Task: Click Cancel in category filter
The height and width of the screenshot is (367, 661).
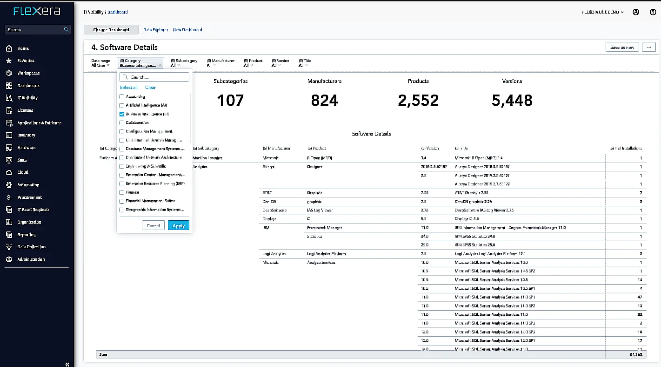Action: [x=153, y=225]
